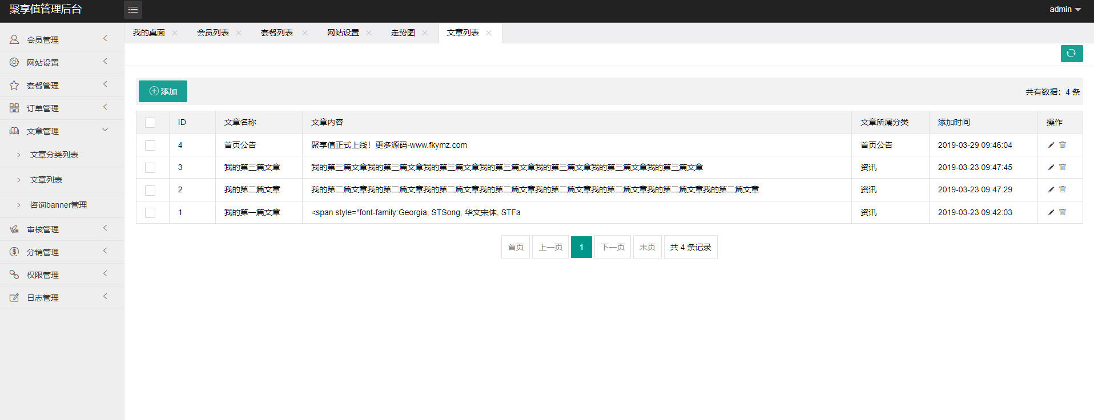Delete article 我的第三篇文章 with trash icon
This screenshot has width=1094, height=420.
[x=1063, y=167]
